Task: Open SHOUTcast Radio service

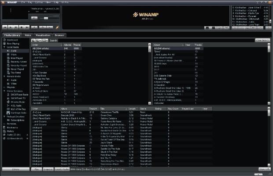Action: click(x=19, y=95)
